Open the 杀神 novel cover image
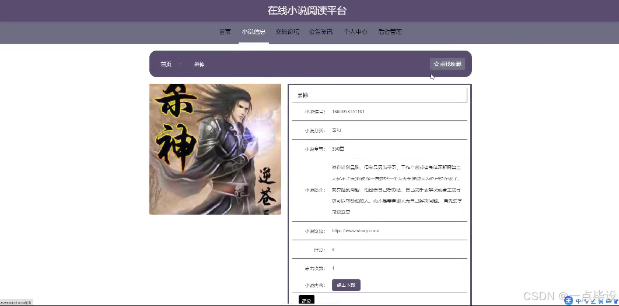 [x=215, y=149]
